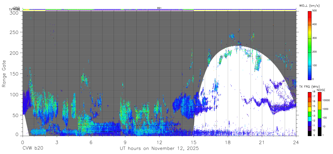This screenshot has height=154, width=333.
Task: Click the range gate tick label '300'
Action: pyautogui.click(x=14, y=12)
